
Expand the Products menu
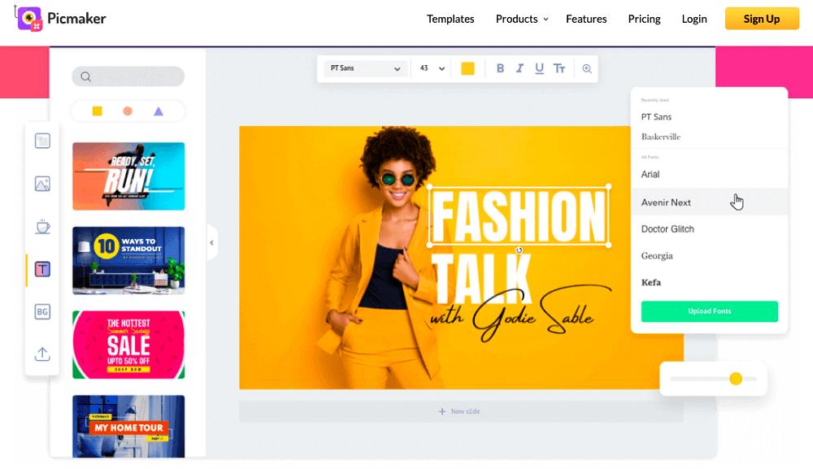point(522,20)
